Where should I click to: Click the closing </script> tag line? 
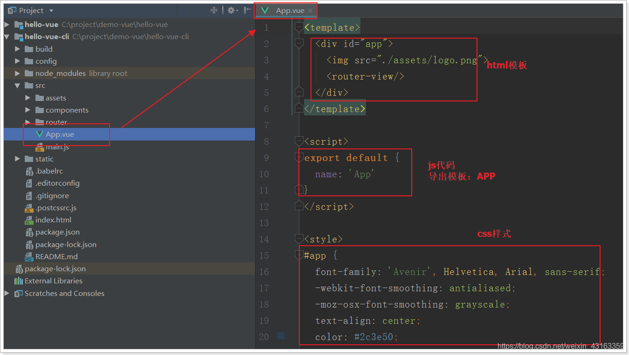pyautogui.click(x=329, y=207)
